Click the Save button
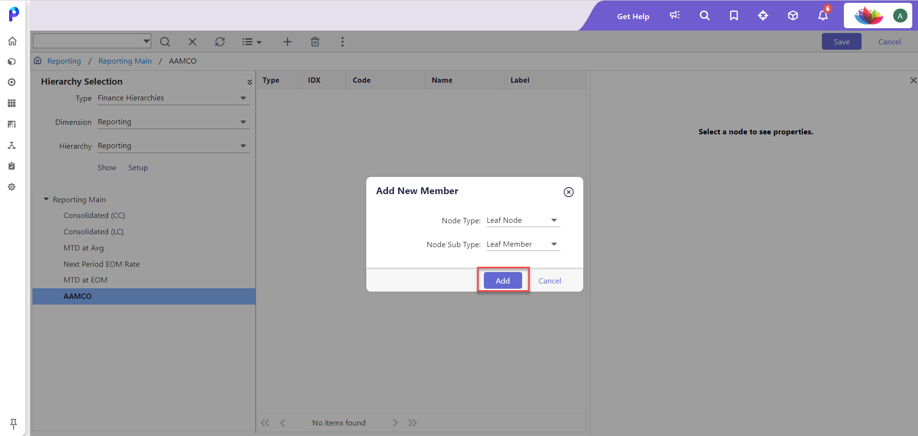 pos(841,42)
